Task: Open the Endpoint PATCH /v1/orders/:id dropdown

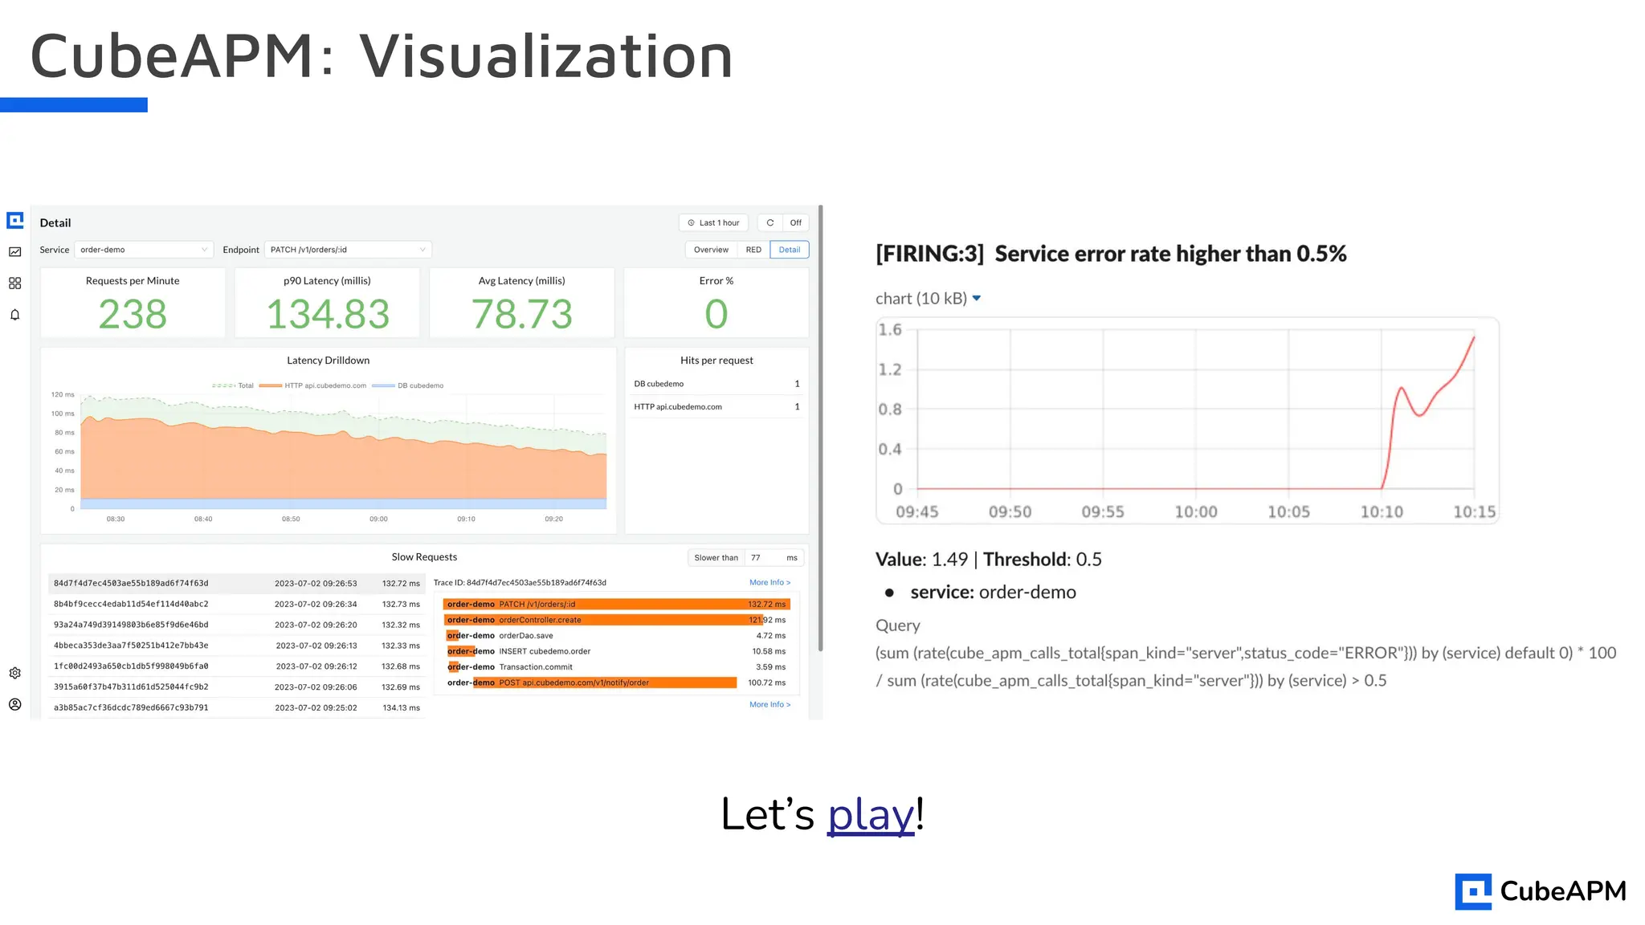Action: (x=348, y=250)
